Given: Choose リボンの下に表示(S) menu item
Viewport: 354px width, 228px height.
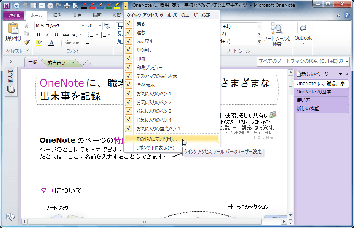Looking at the screenshot, I should pos(172,148).
